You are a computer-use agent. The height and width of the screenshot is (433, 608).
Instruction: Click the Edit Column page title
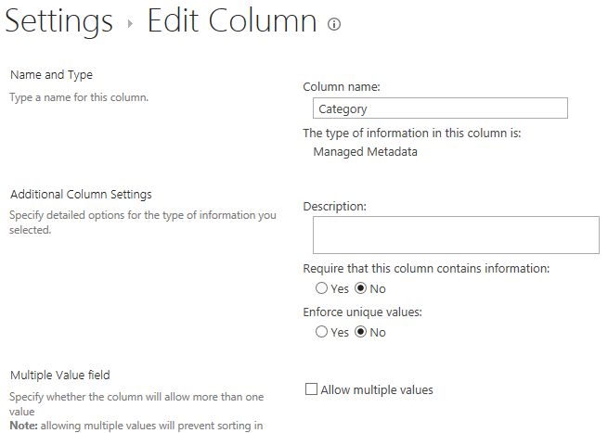click(x=231, y=21)
